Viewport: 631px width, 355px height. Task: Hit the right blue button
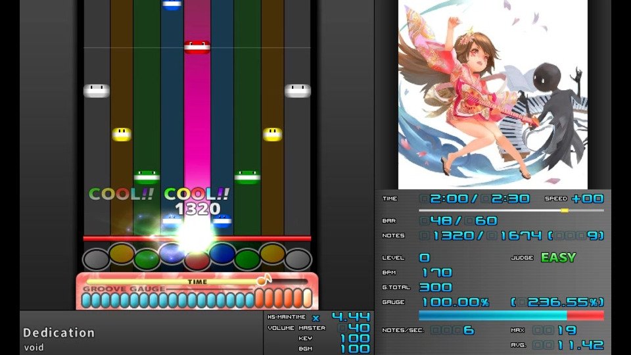pyautogui.click(x=222, y=254)
